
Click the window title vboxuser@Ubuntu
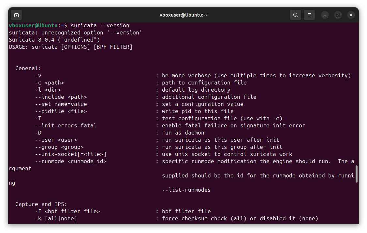tap(183, 15)
